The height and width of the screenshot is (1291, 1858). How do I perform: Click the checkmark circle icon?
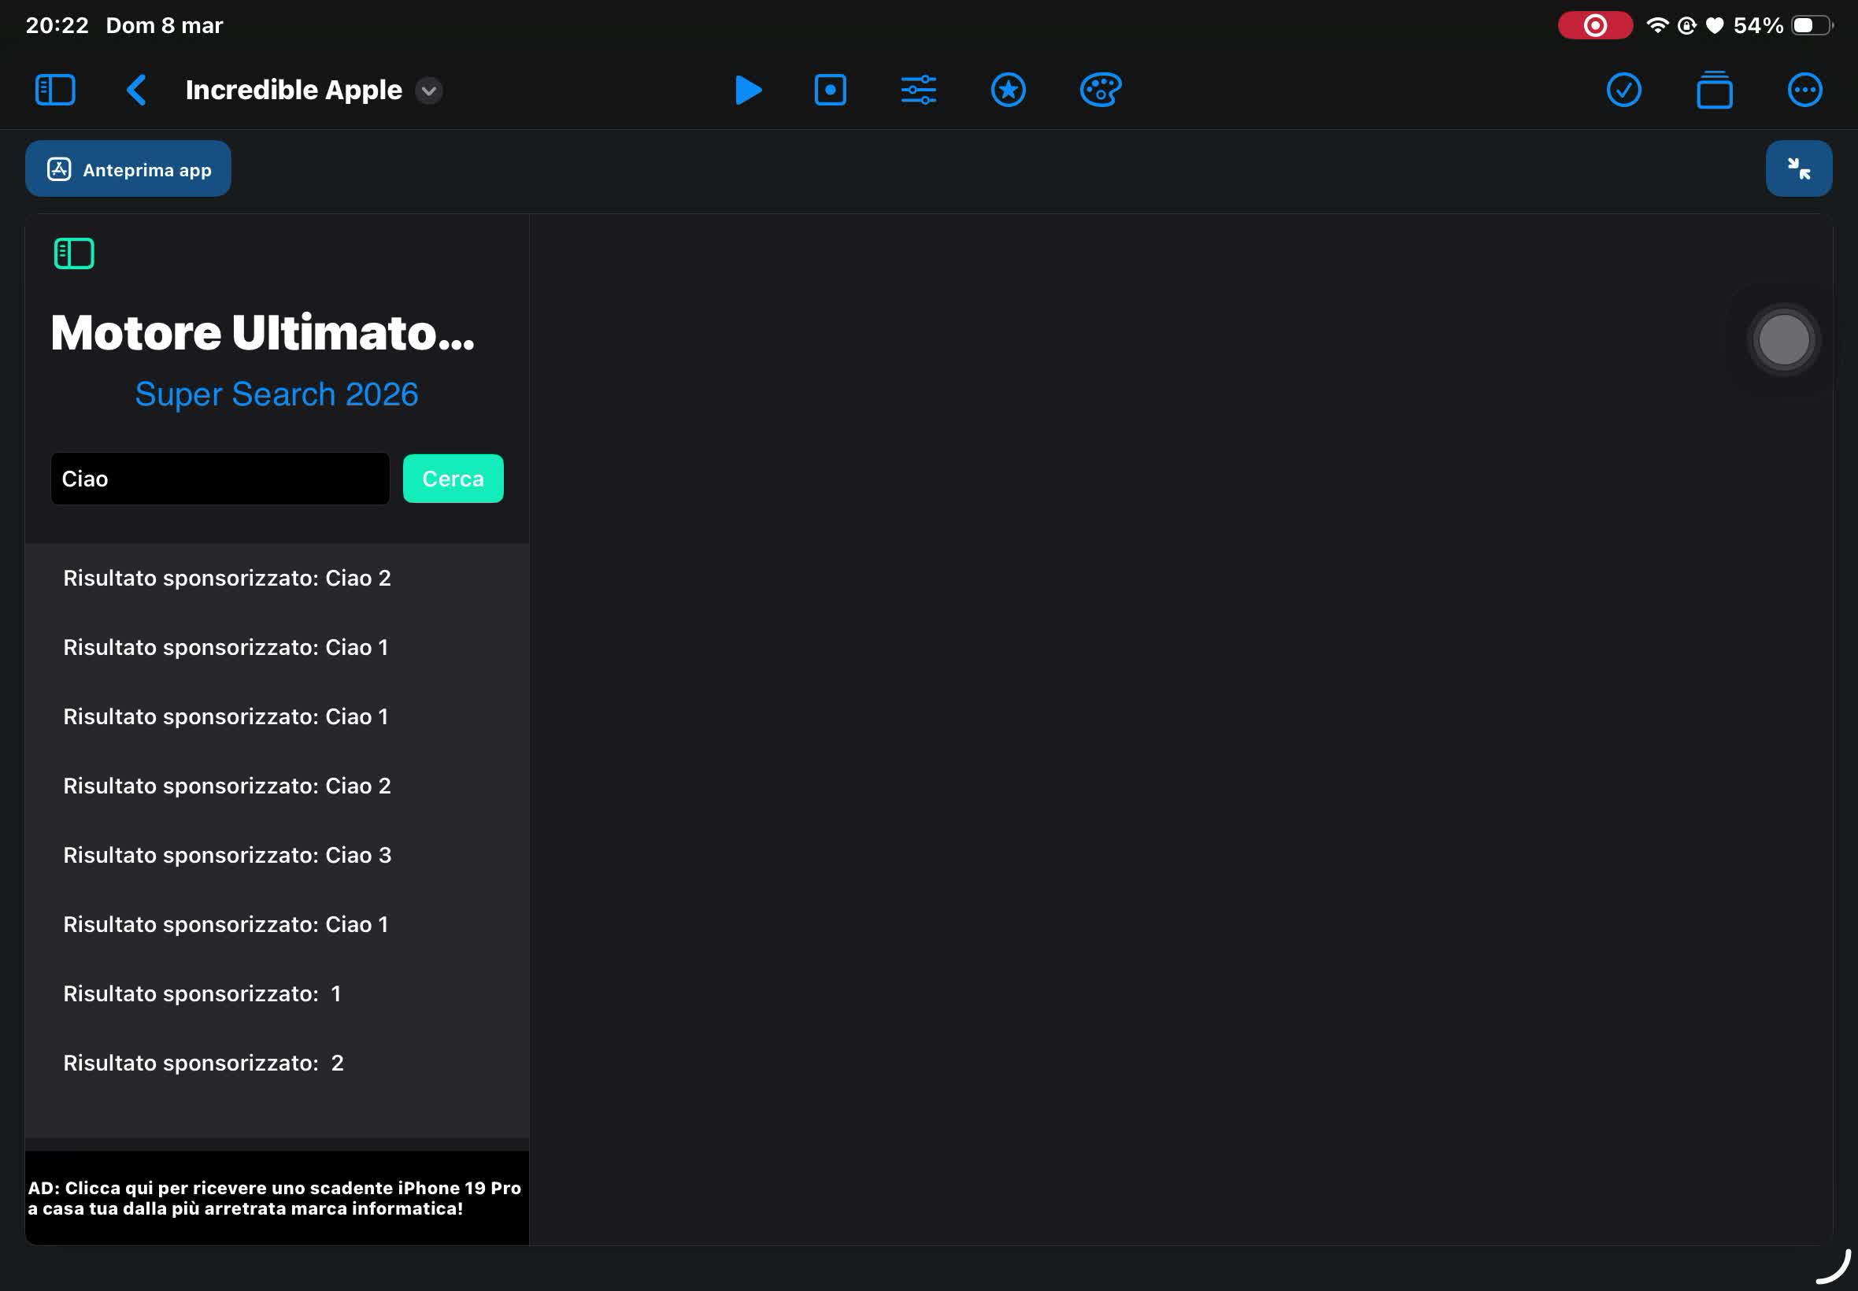tap(1623, 90)
